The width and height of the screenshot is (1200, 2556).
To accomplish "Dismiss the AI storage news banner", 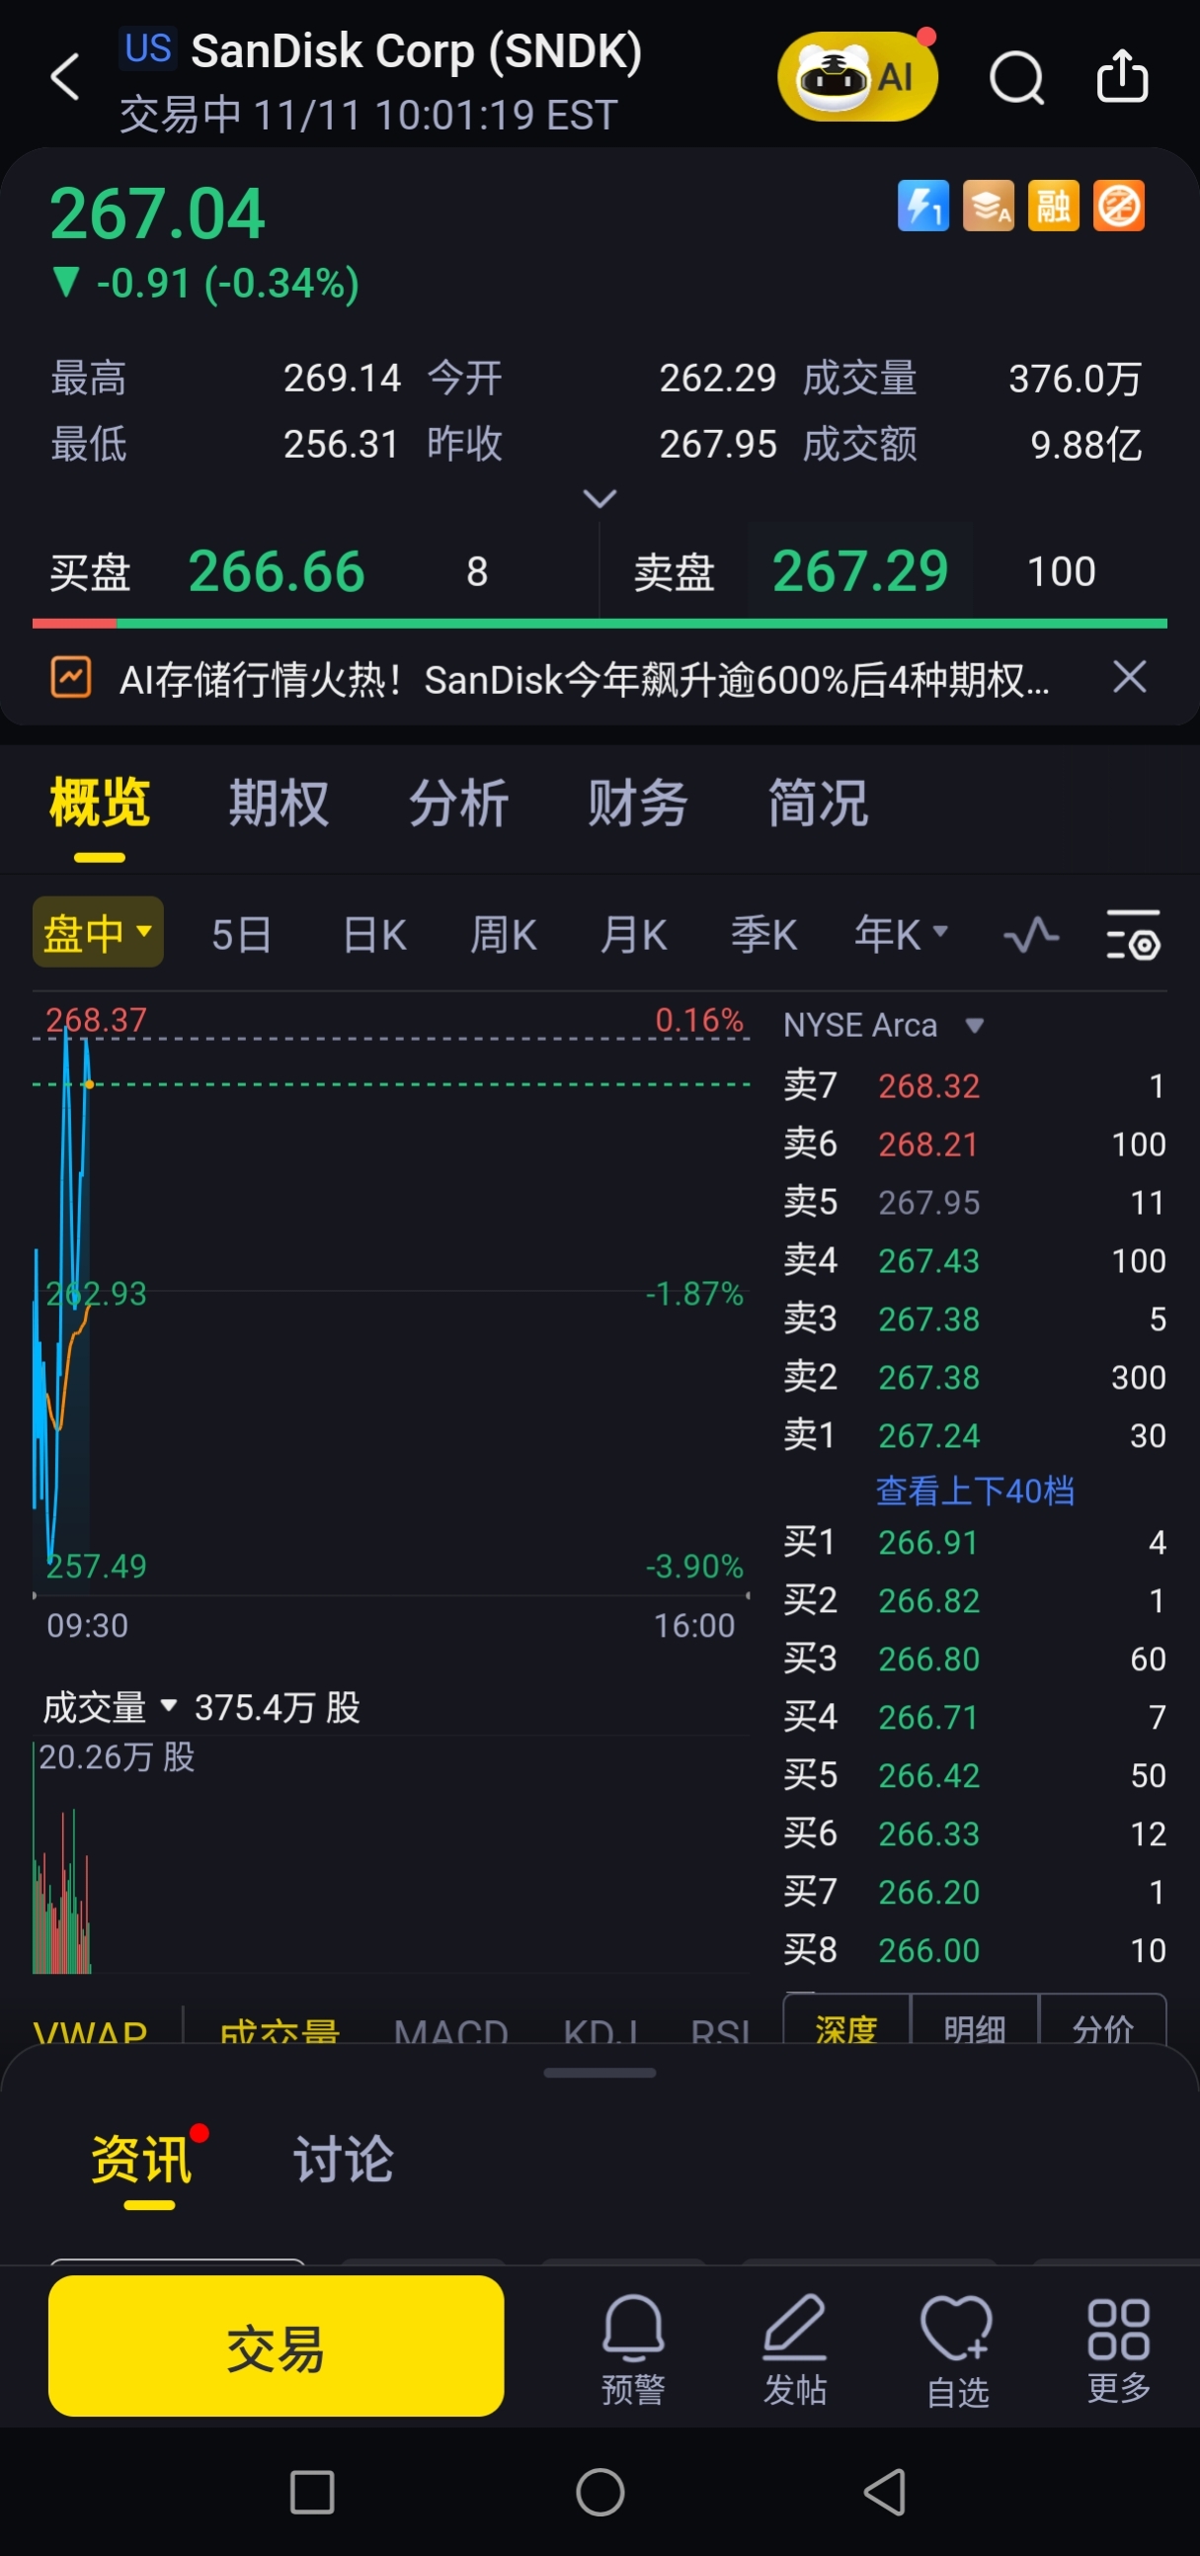I will pyautogui.click(x=1130, y=678).
